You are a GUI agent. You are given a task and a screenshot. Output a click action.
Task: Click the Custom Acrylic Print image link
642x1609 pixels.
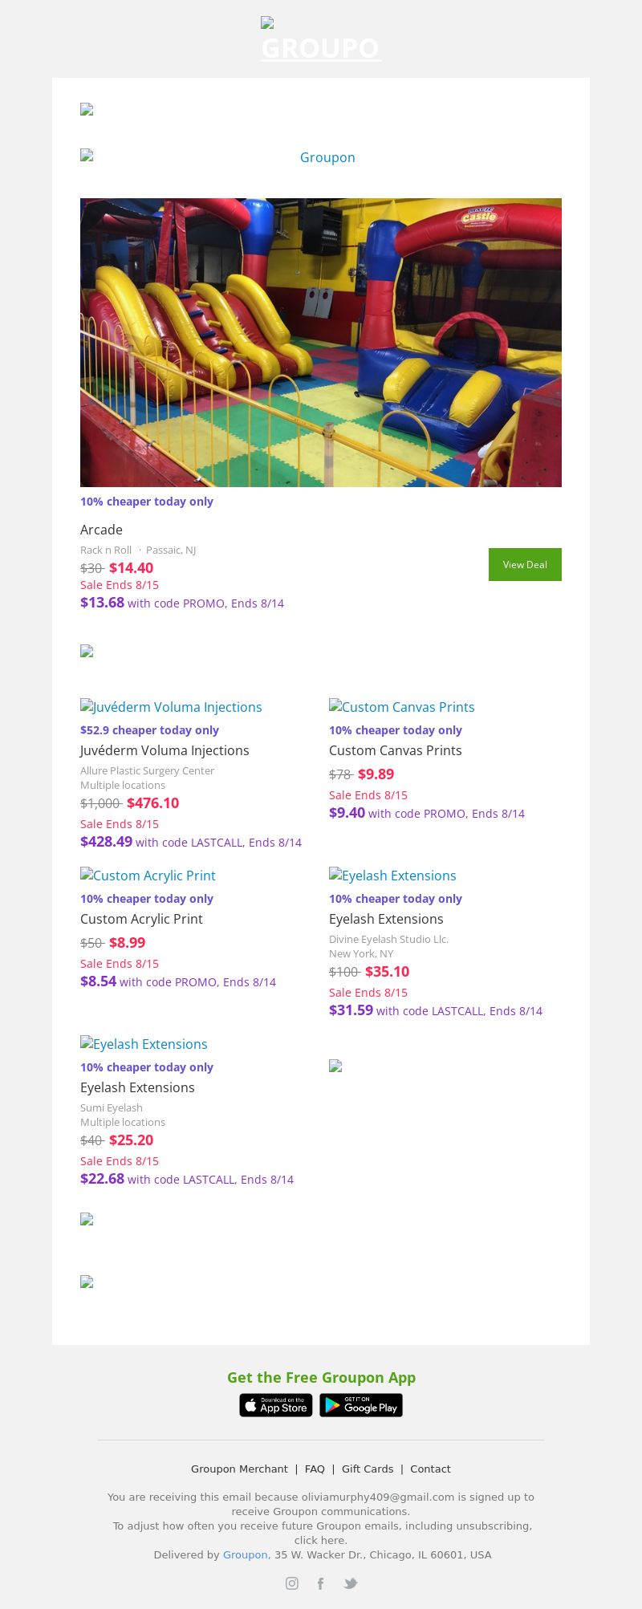(148, 876)
